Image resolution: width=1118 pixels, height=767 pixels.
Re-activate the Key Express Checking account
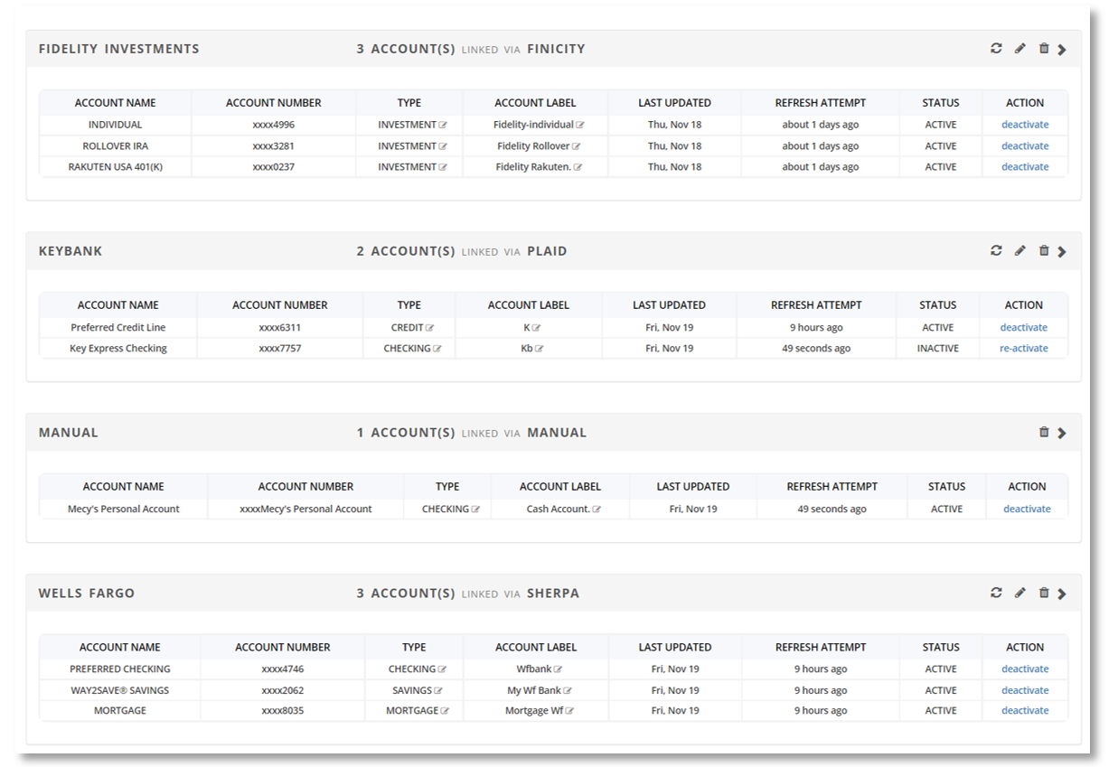pos(1024,348)
